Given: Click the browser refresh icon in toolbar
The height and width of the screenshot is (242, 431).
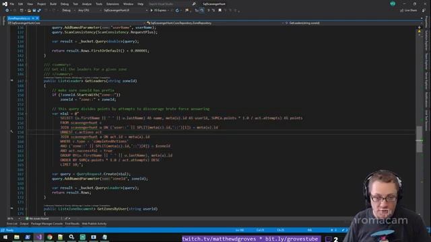Looking at the screenshot, I should click(177, 11).
